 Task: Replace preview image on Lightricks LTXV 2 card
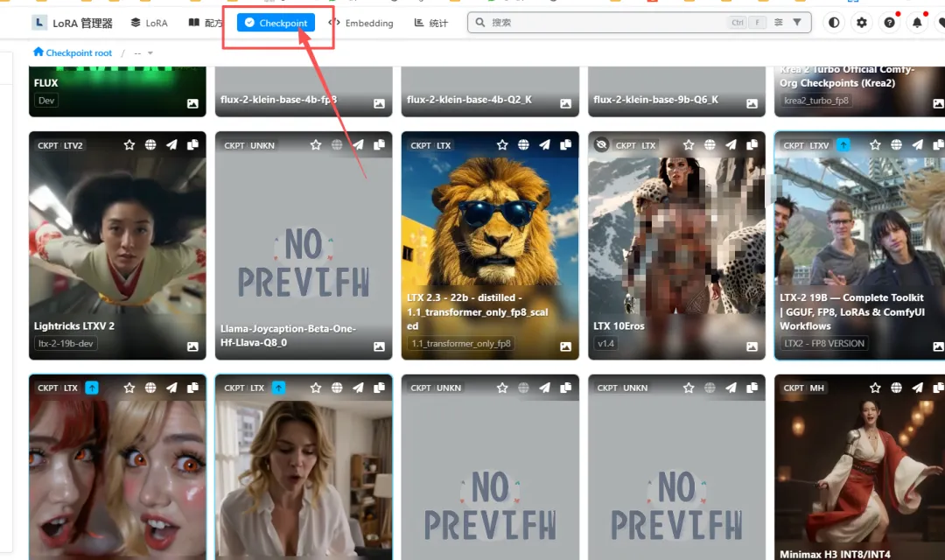coord(192,346)
